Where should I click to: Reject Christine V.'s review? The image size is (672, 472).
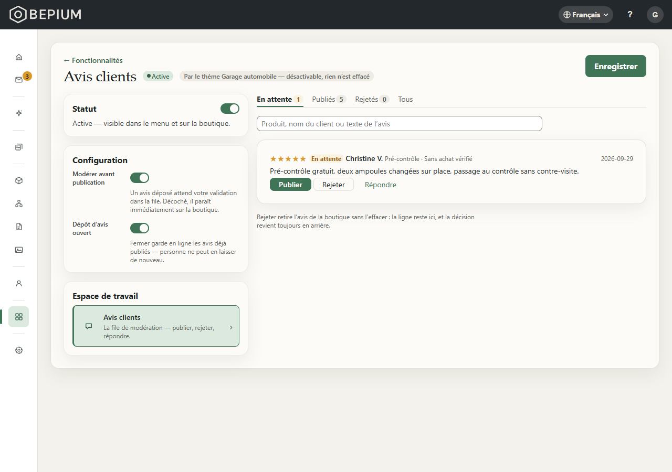pos(333,185)
